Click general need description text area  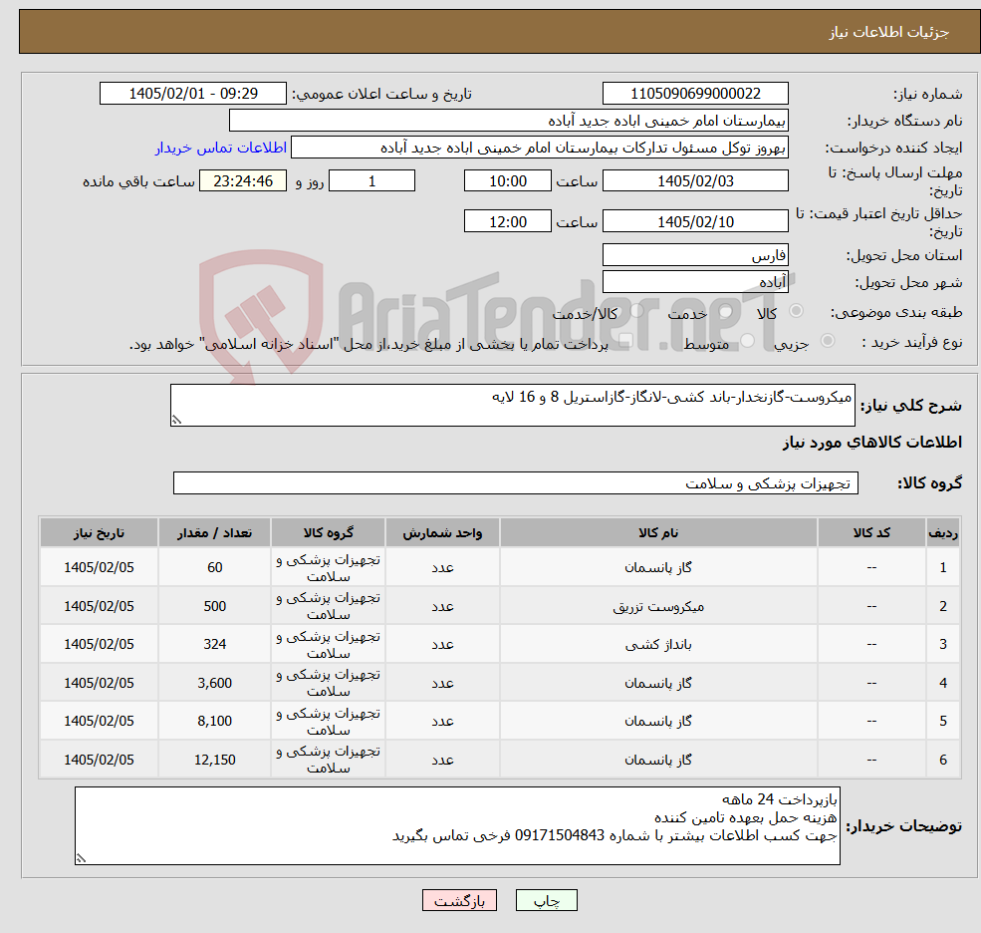click(x=512, y=405)
